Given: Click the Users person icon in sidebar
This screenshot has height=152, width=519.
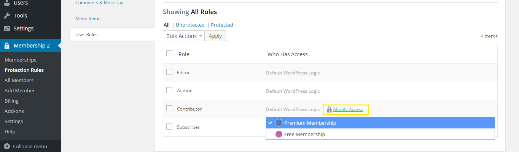Looking at the screenshot, I should pos(7,3).
